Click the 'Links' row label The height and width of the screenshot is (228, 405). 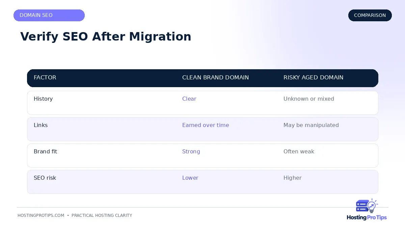coord(40,125)
